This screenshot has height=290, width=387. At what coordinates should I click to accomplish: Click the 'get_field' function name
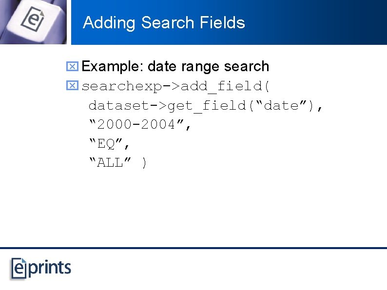(207, 106)
